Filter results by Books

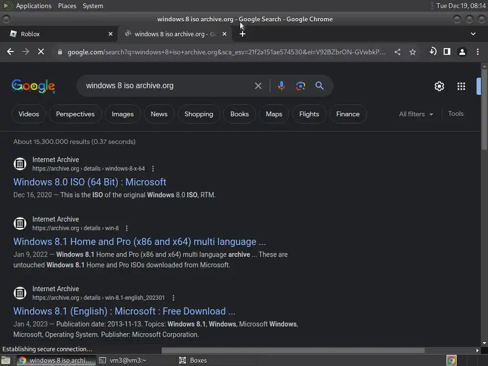tap(239, 114)
